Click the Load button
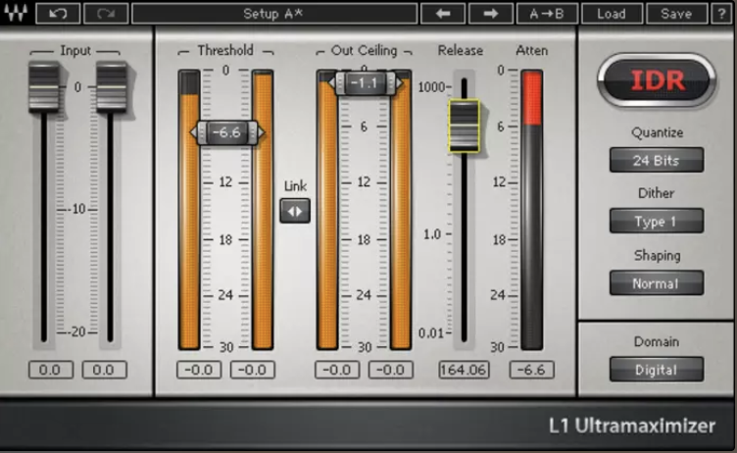 coord(612,13)
